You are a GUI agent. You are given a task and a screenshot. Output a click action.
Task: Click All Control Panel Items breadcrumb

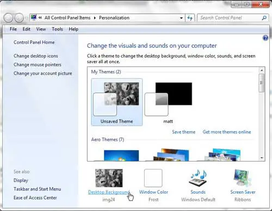click(x=67, y=18)
